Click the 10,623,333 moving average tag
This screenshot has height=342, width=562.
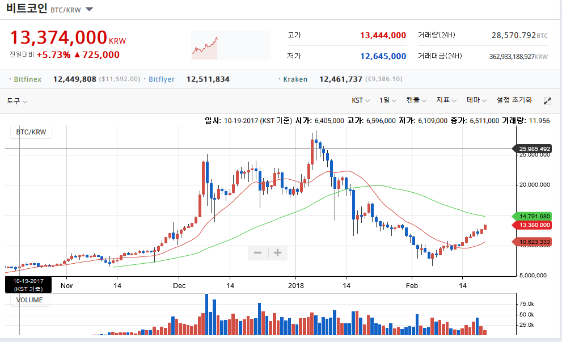(533, 242)
